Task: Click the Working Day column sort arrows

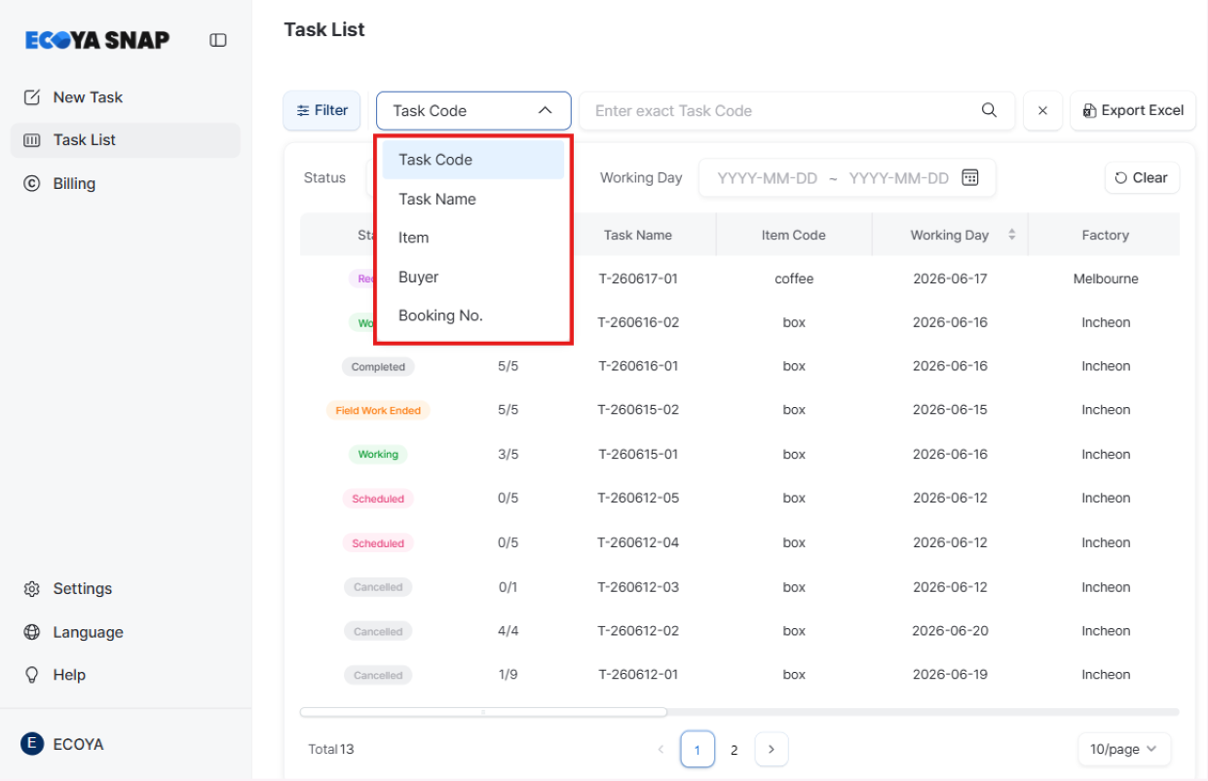Action: pyautogui.click(x=1011, y=235)
